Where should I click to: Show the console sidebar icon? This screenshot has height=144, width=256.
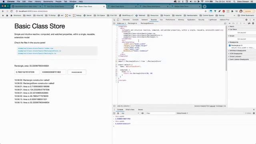click(x=114, y=113)
